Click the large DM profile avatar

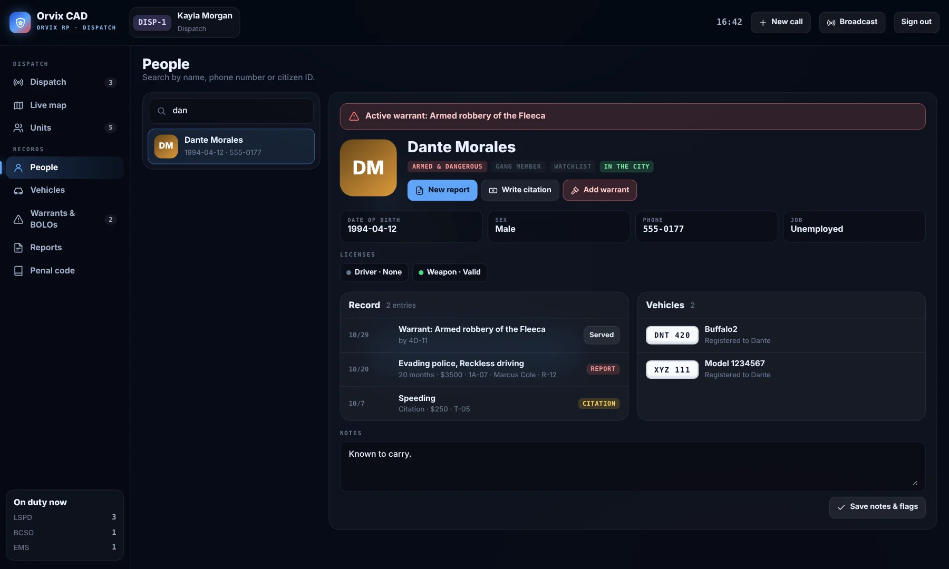tap(368, 168)
